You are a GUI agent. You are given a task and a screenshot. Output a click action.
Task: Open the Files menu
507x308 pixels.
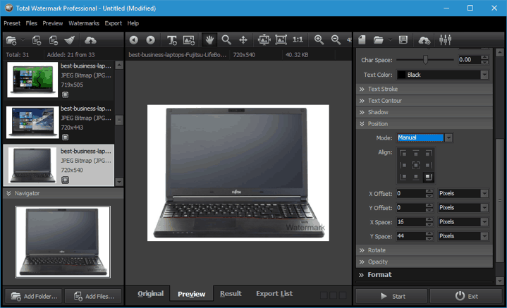31,23
